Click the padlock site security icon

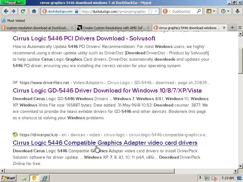[x=77, y=11]
